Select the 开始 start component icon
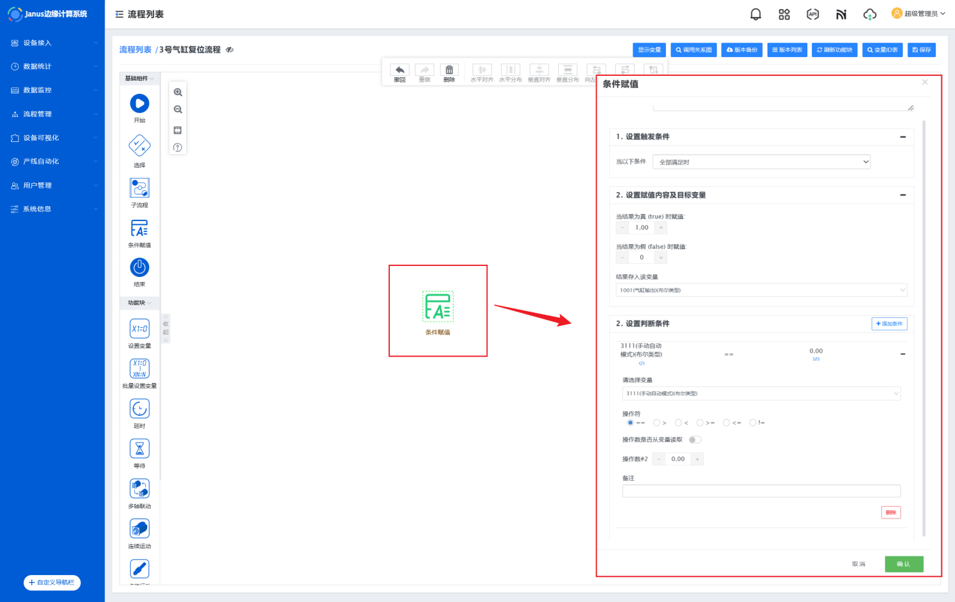 (x=139, y=103)
